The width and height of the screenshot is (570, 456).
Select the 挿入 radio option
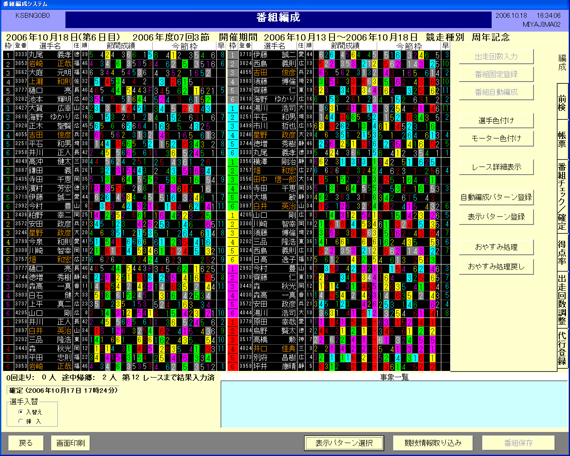click(21, 421)
